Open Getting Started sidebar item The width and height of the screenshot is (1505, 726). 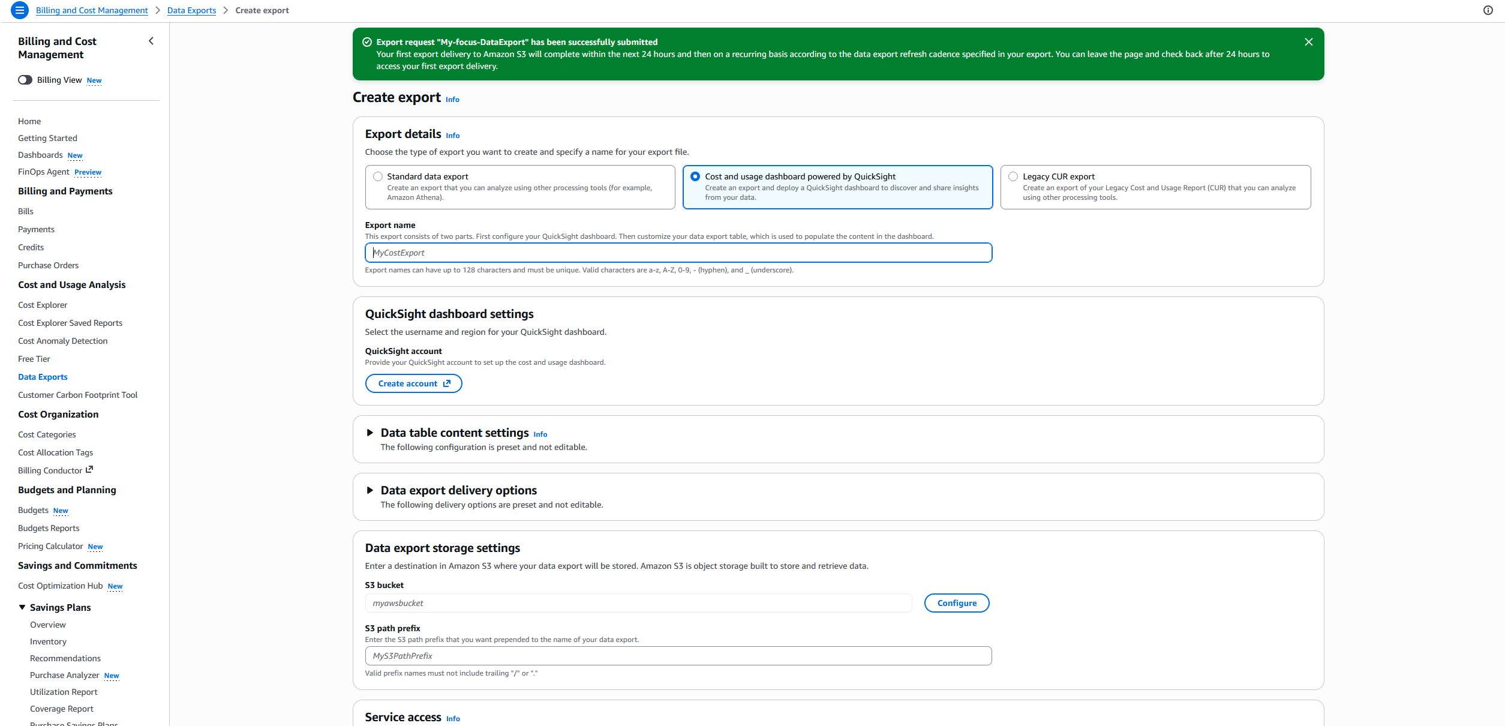47,138
